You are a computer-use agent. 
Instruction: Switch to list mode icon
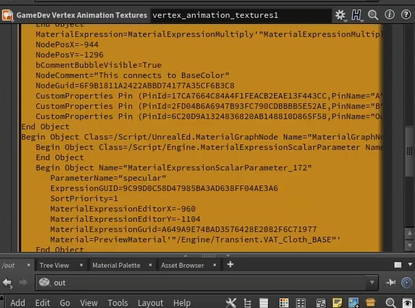[264, 303]
